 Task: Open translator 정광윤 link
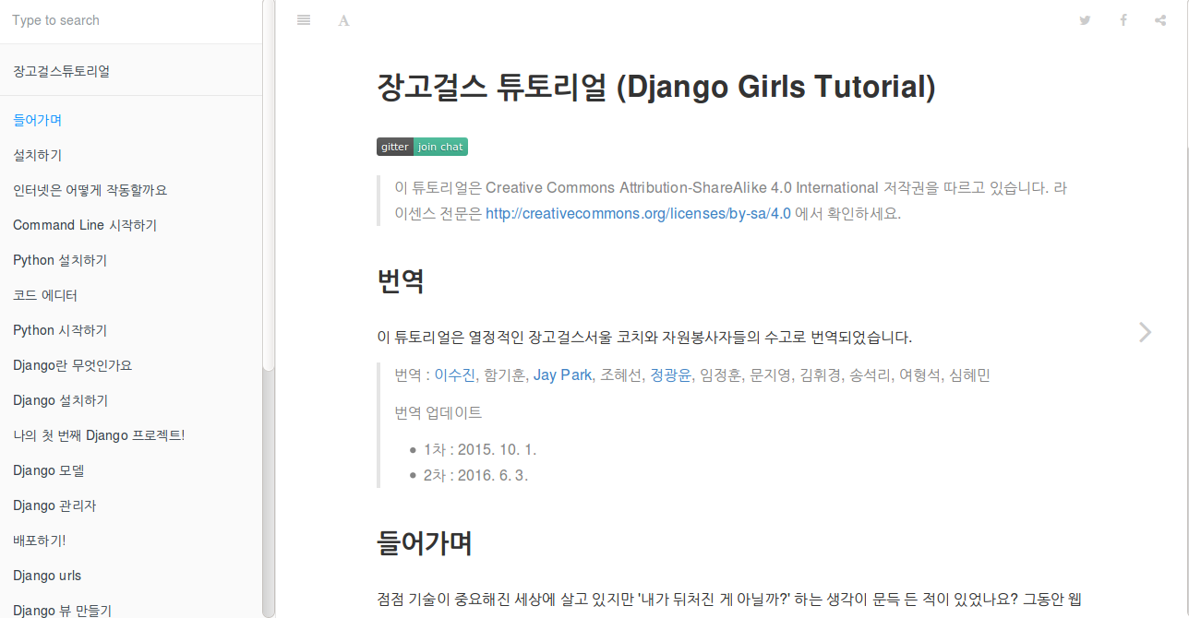click(x=671, y=375)
